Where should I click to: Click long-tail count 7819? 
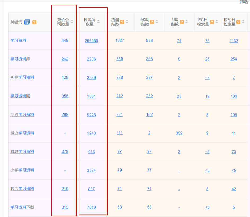coord(91,207)
